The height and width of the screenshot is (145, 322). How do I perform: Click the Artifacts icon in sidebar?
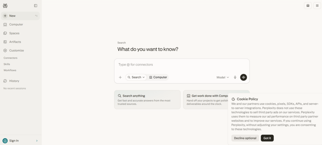(x=5, y=42)
